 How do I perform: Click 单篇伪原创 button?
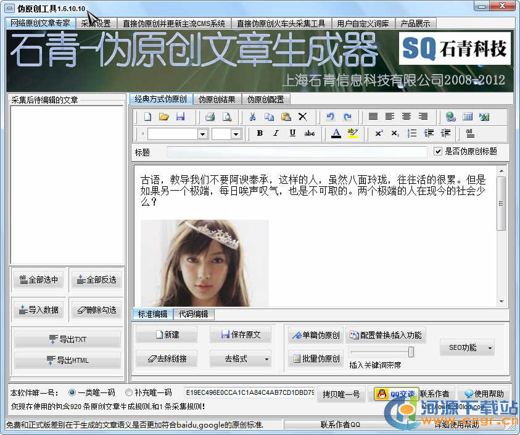tap(316, 335)
